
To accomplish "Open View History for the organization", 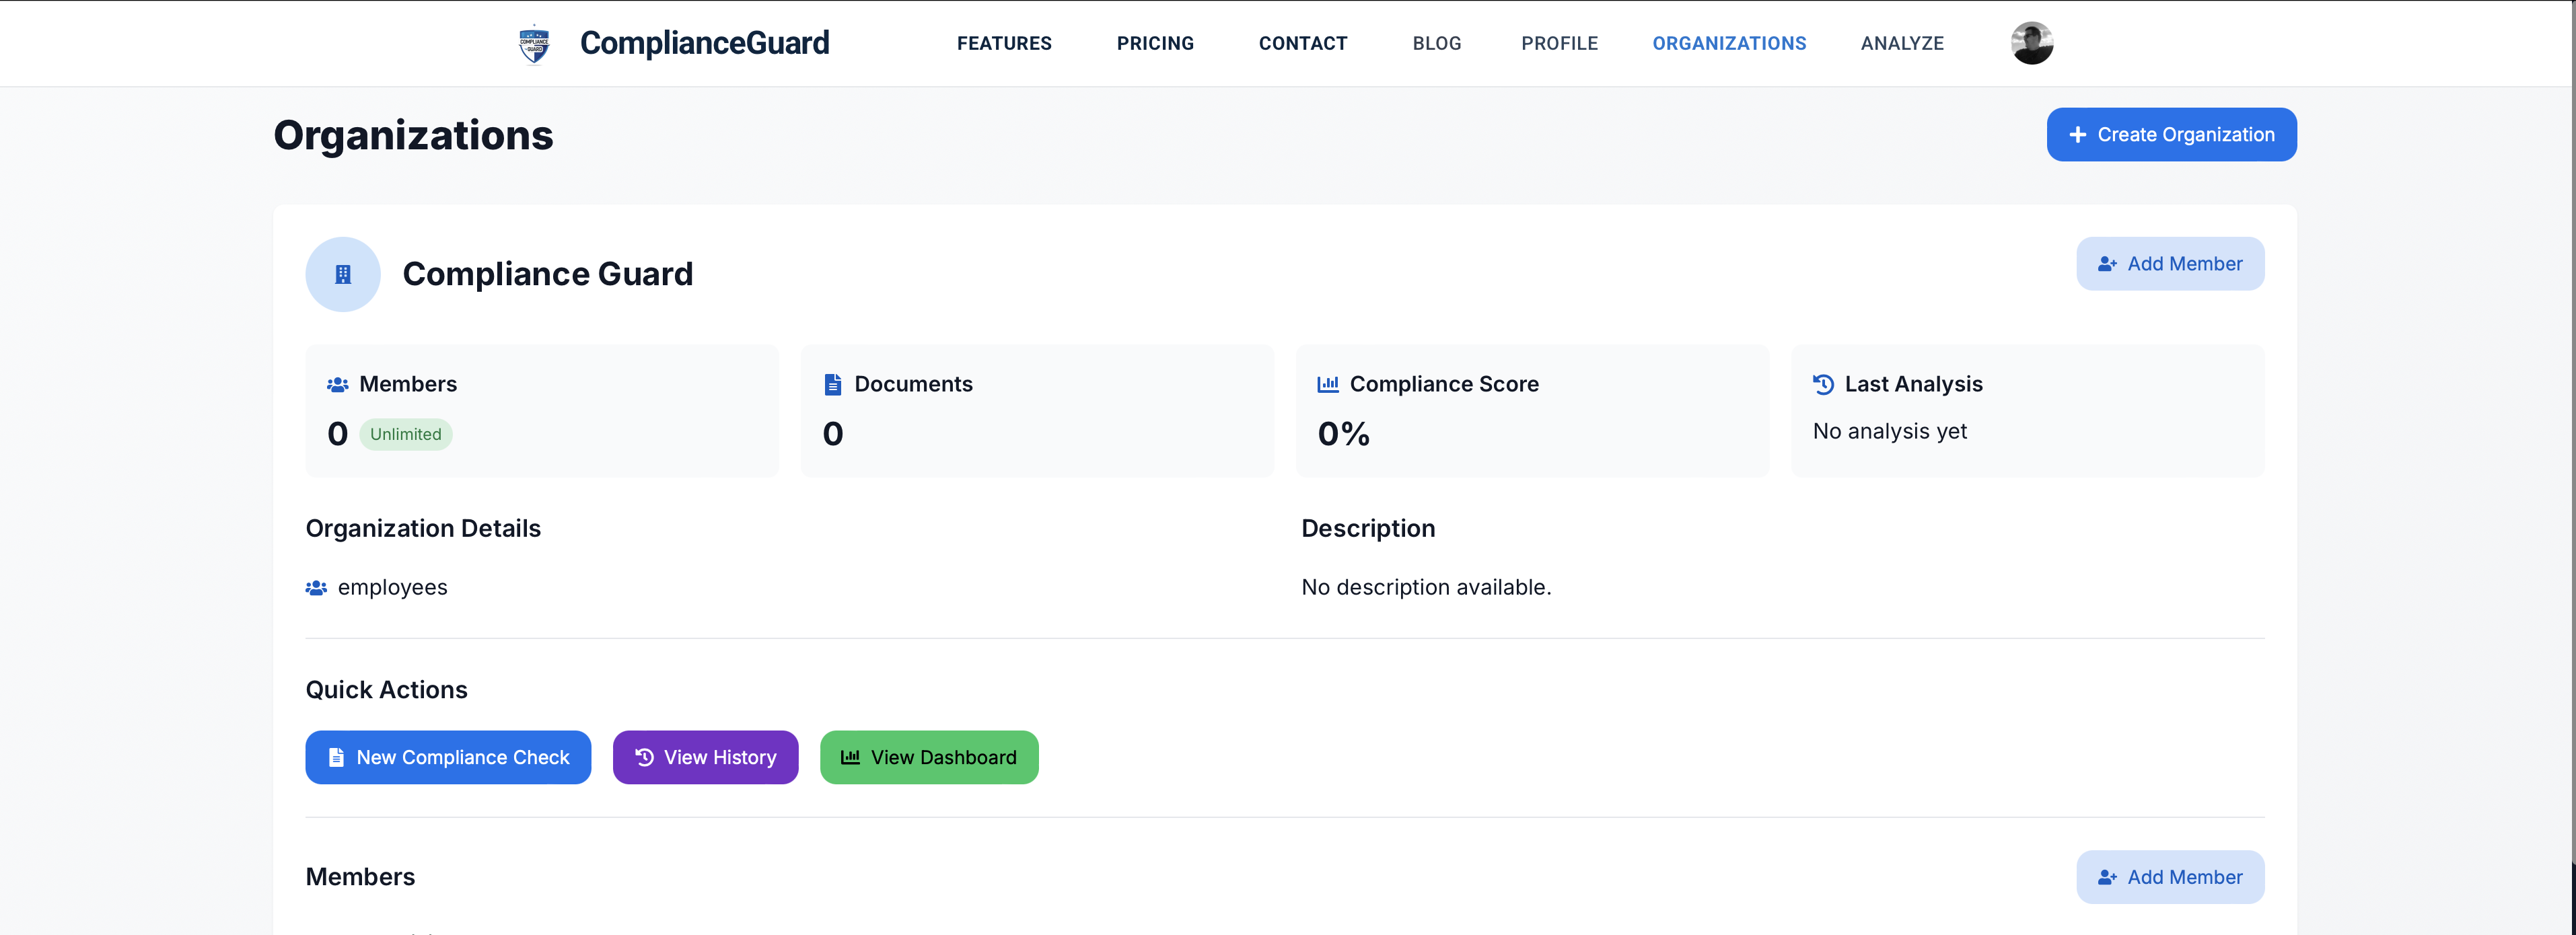I will [x=705, y=757].
